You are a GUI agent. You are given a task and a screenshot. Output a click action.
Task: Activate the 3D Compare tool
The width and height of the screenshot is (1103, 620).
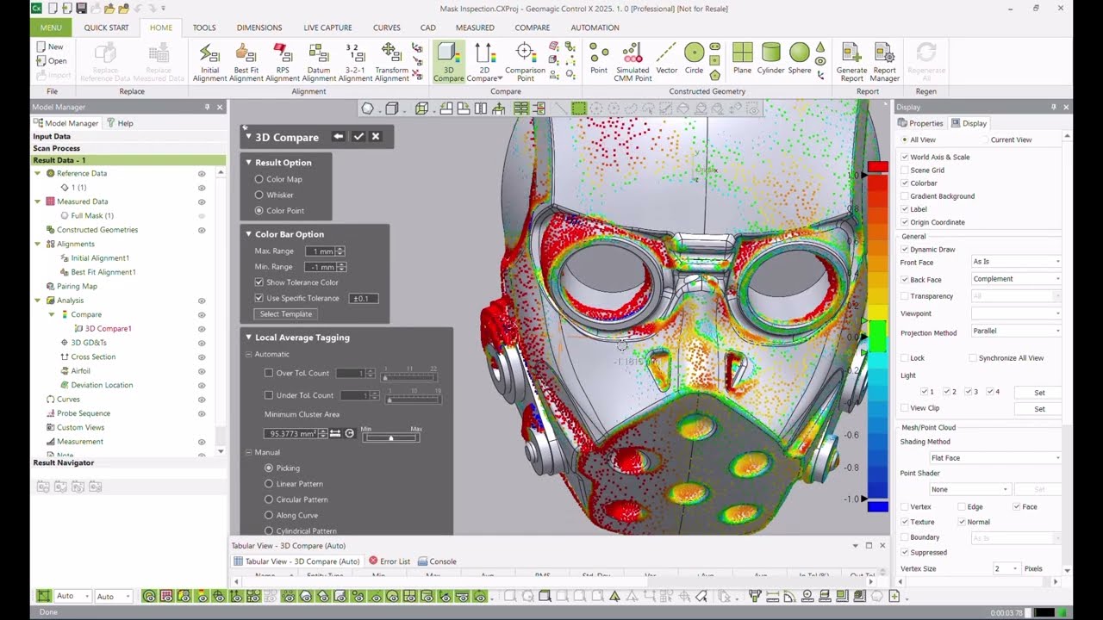(448, 62)
